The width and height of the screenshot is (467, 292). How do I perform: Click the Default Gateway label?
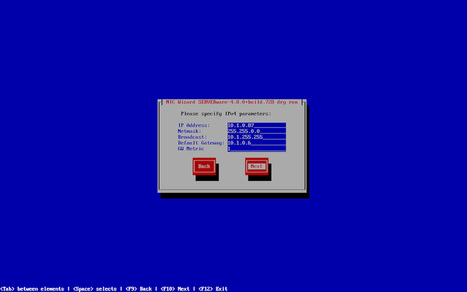201,142
